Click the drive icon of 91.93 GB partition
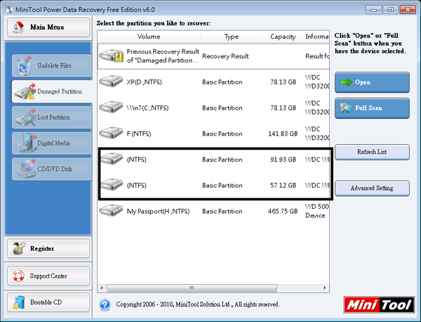The width and height of the screenshot is (421, 322). pos(111,159)
